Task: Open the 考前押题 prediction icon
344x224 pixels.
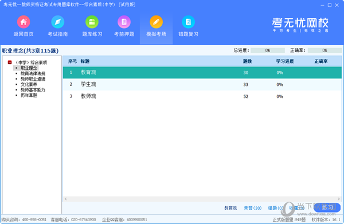Action: (124, 22)
